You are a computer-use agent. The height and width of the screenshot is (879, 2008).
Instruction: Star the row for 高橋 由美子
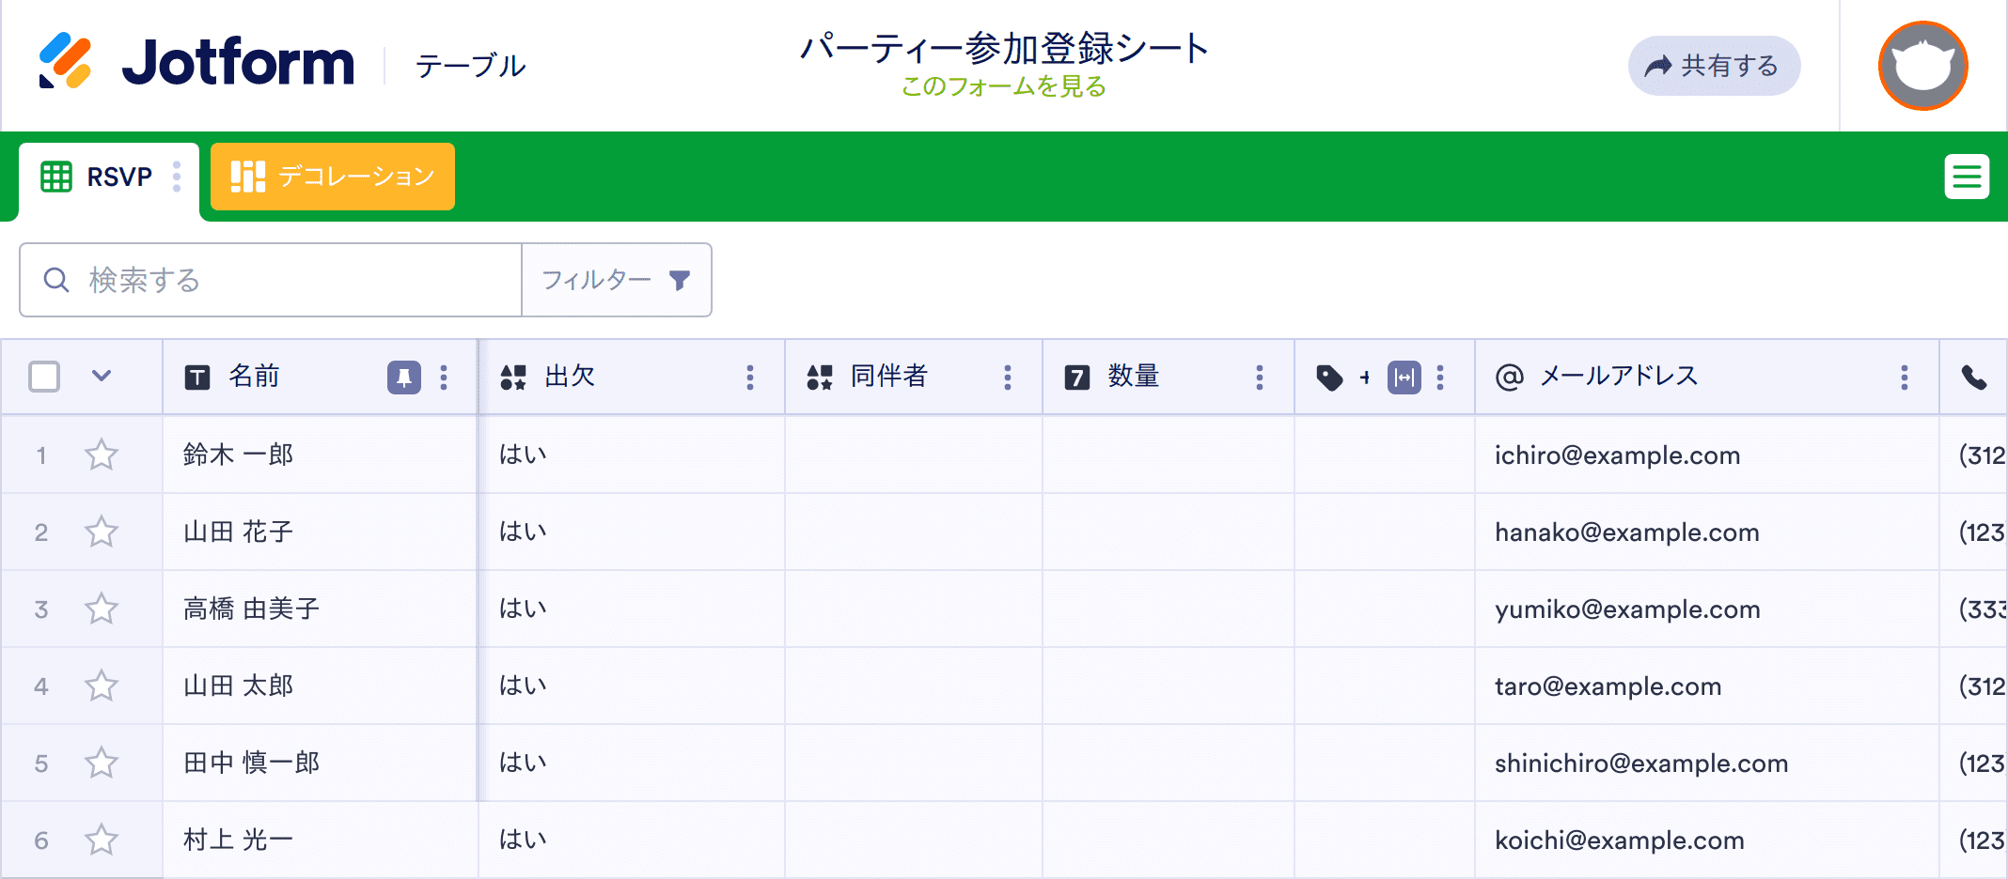coord(102,609)
